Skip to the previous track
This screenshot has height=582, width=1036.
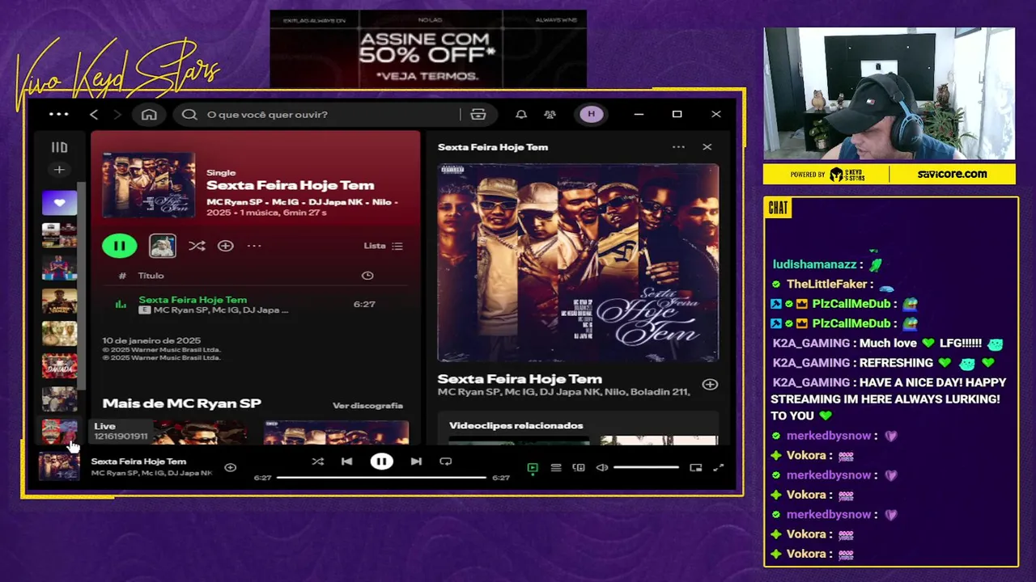(x=346, y=462)
